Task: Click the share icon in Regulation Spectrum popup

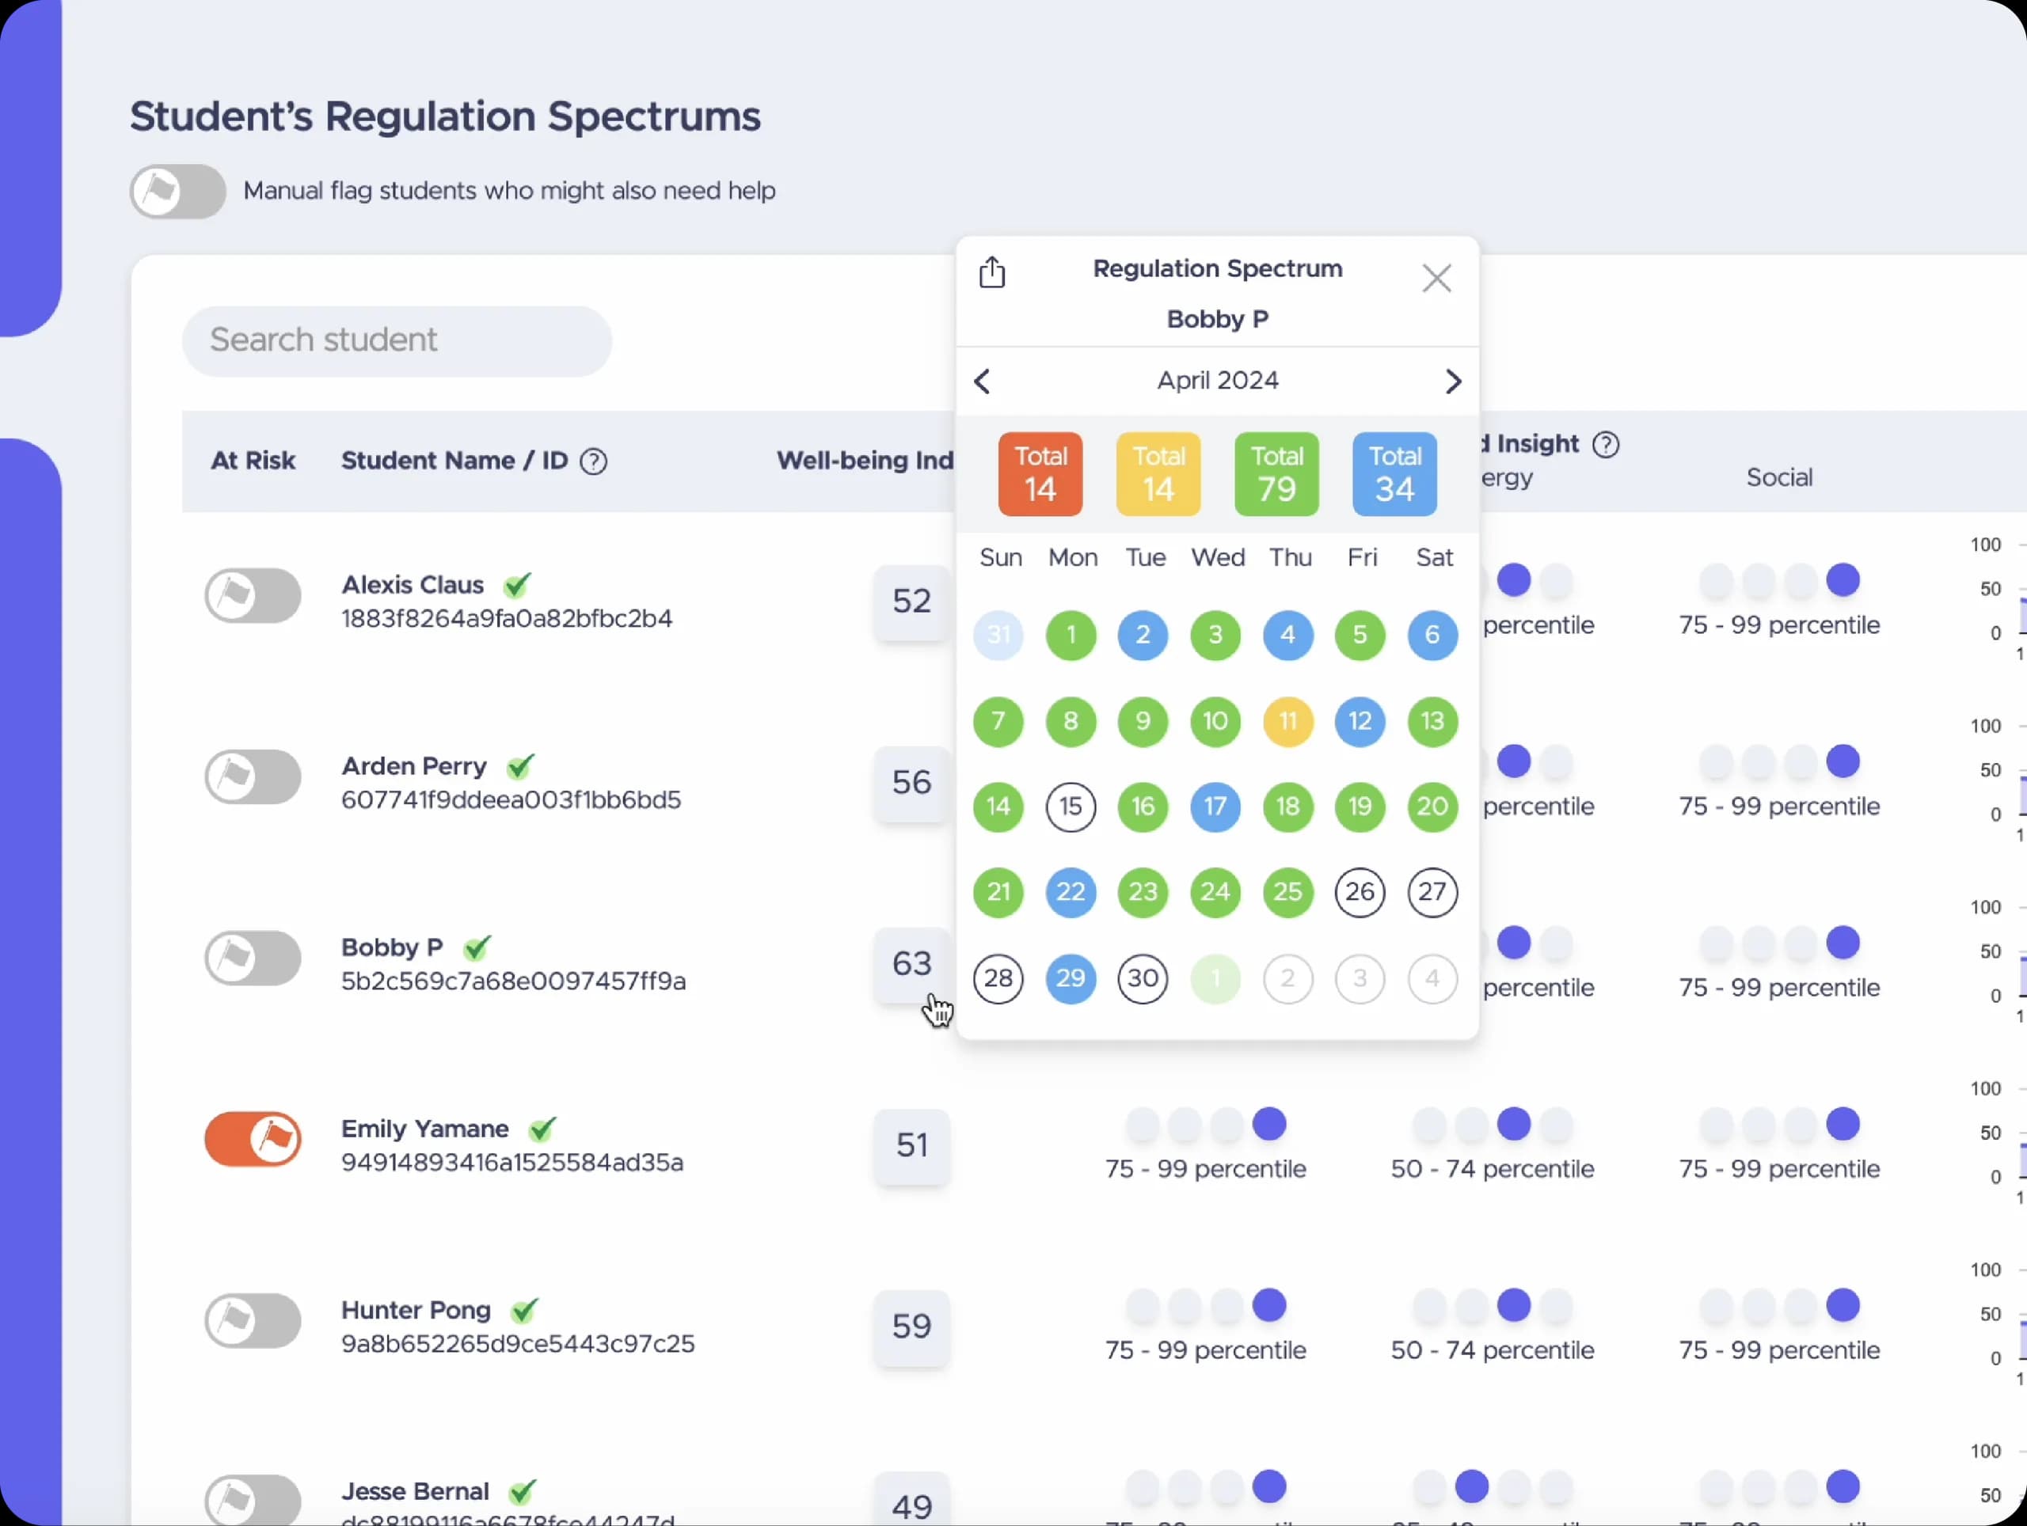Action: [x=992, y=272]
